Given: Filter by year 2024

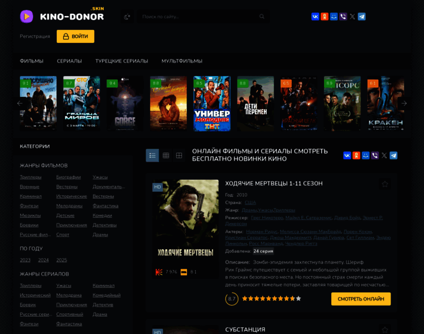Looking at the screenshot, I should (44, 260).
